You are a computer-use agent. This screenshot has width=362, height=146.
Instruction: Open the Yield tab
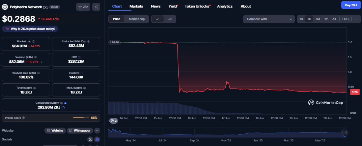tap(173, 6)
